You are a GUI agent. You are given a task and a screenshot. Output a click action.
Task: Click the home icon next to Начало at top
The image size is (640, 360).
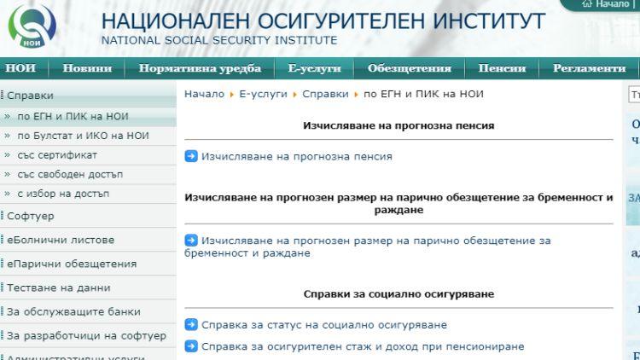[x=587, y=3]
